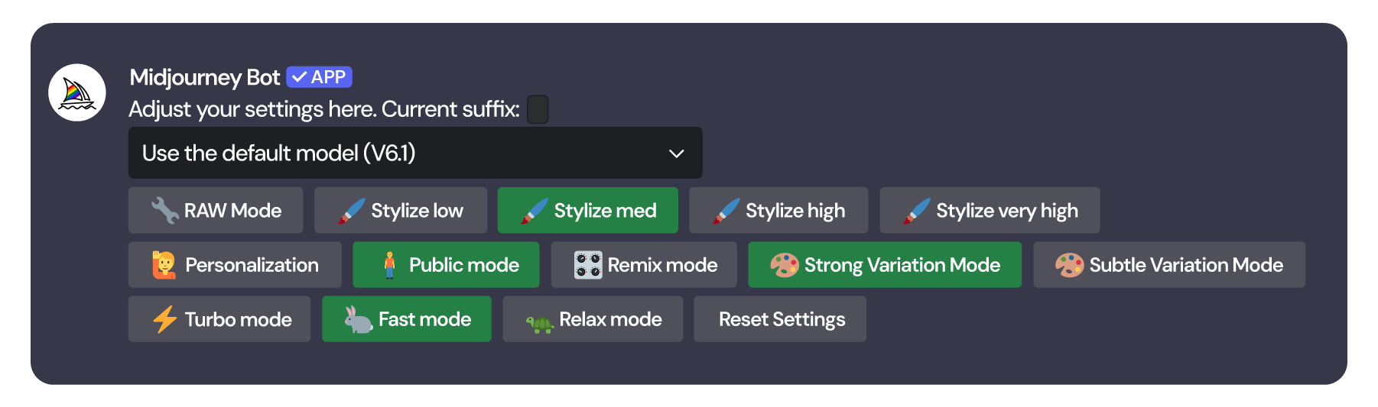The width and height of the screenshot is (1378, 407).
Task: Switch to Relax mode
Action: (x=593, y=319)
